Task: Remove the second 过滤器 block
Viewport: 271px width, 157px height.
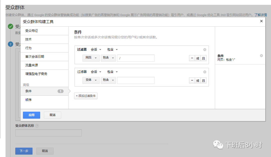Action: [x=205, y=72]
